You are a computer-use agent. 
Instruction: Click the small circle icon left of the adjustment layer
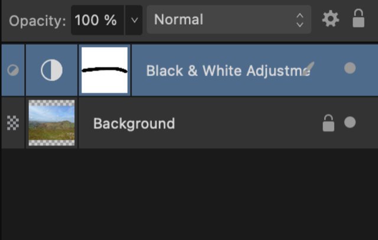click(x=12, y=71)
